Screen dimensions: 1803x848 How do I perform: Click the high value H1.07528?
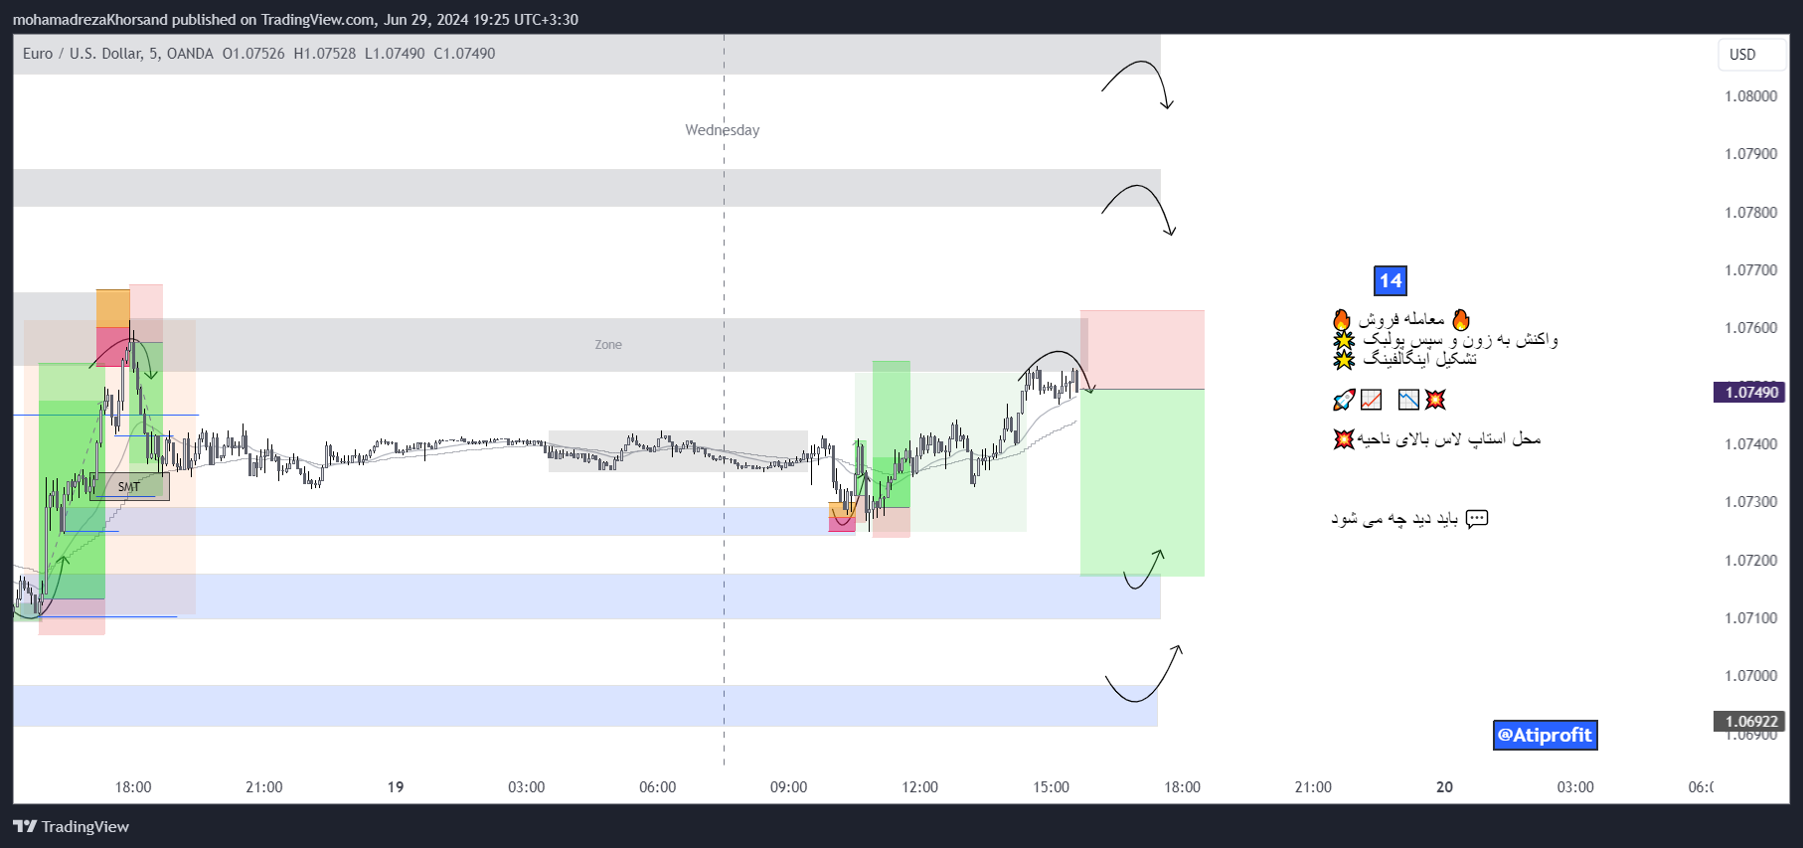(x=325, y=54)
